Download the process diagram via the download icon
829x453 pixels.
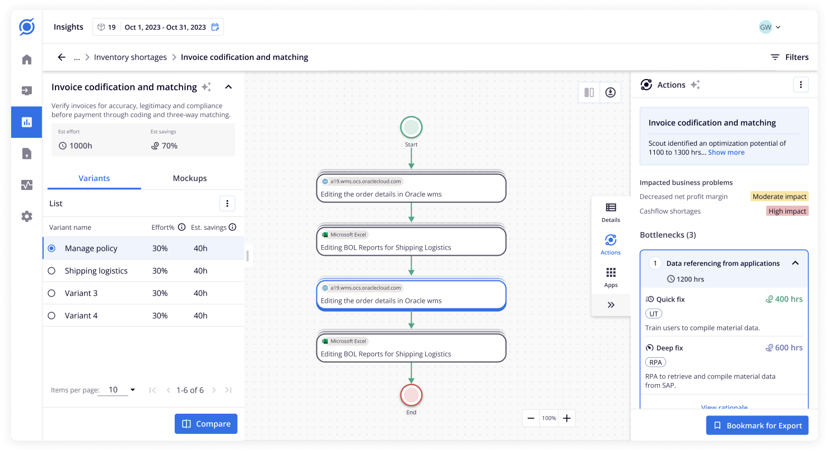[x=609, y=92]
